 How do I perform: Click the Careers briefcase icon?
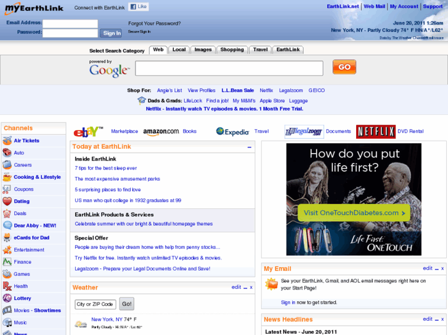[7, 165]
